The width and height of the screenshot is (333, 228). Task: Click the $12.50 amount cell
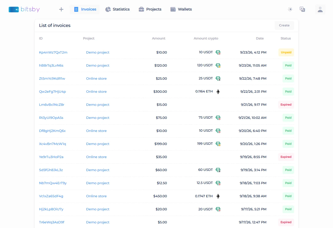tap(162, 183)
